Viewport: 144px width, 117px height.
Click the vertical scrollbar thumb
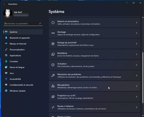143,77
